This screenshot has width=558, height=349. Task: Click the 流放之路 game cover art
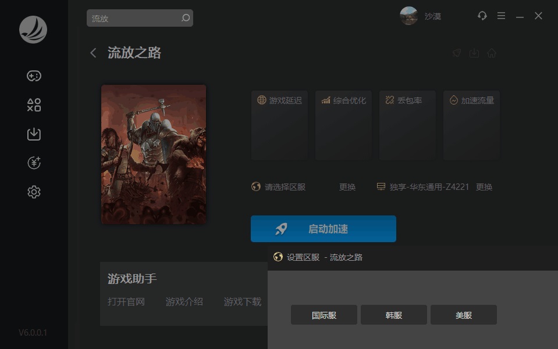click(x=154, y=154)
